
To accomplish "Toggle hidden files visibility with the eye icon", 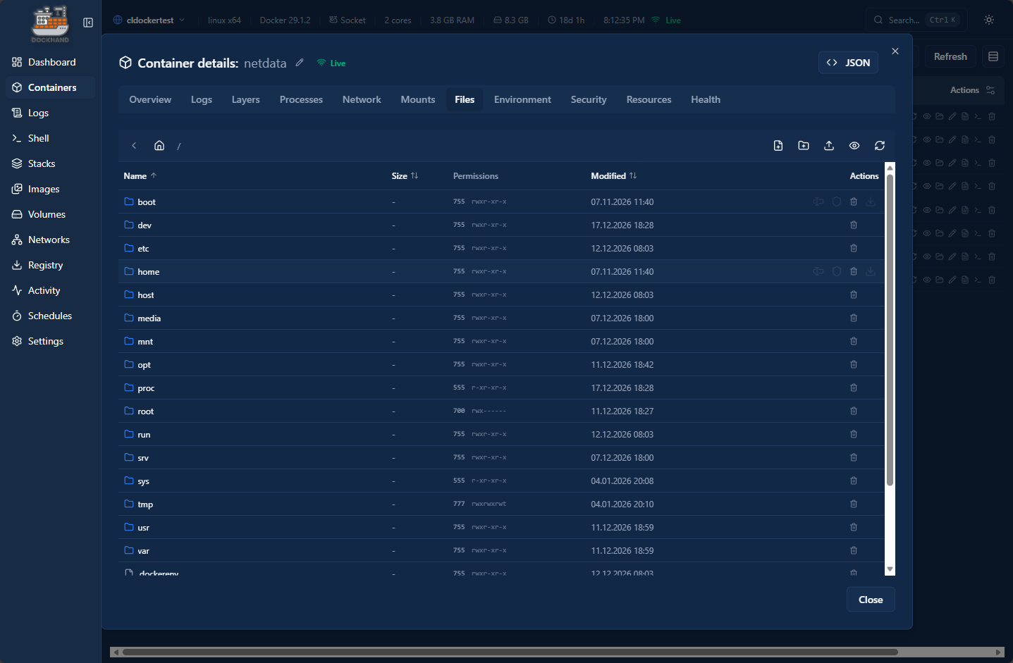I will tap(854, 145).
